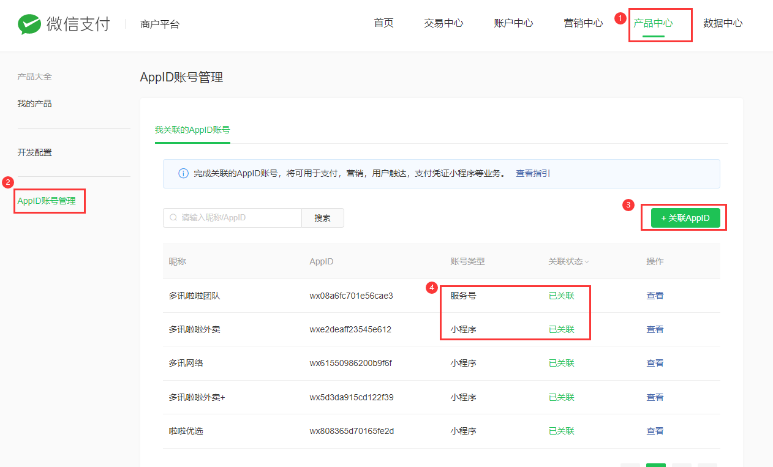The image size is (773, 467).
Task: Click 产品大全 sidebar heading
Action: click(x=34, y=77)
